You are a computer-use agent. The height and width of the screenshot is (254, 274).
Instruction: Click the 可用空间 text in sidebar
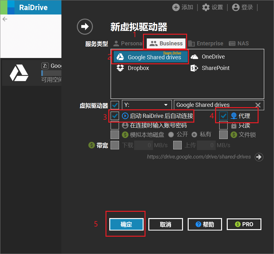click(x=51, y=80)
